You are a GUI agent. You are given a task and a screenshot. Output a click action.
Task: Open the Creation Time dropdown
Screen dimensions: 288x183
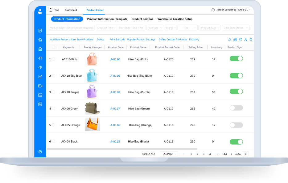(106, 28)
